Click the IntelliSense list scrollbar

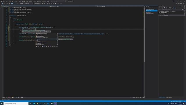[58, 39]
